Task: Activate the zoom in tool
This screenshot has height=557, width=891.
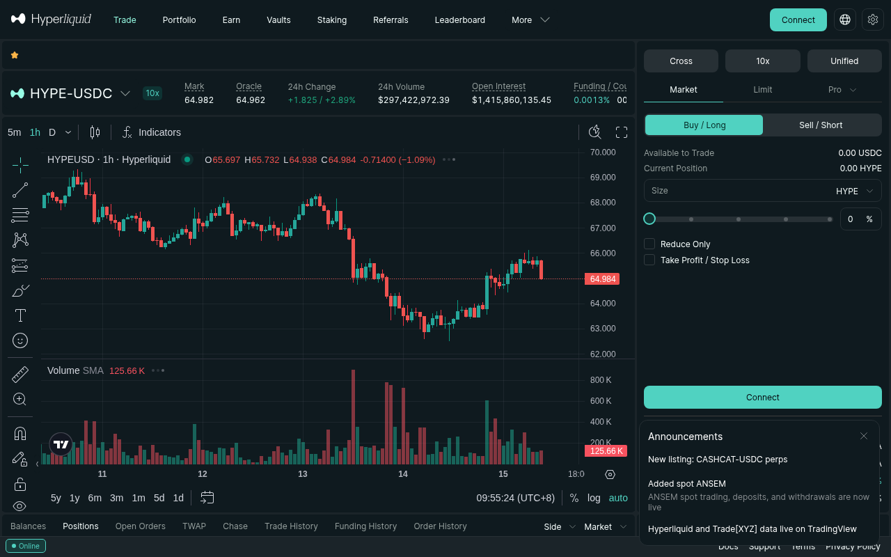Action: (20, 400)
